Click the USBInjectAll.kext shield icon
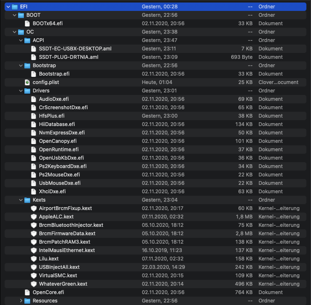 point(34,267)
